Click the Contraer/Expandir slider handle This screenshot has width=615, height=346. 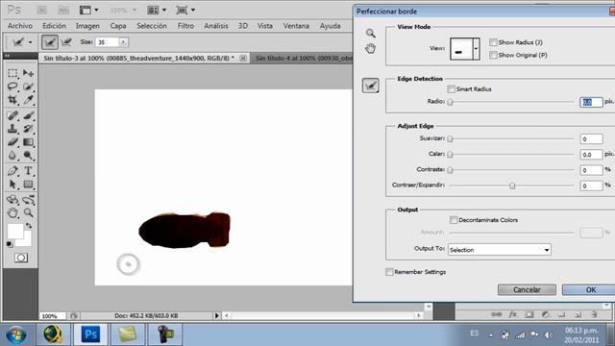512,185
